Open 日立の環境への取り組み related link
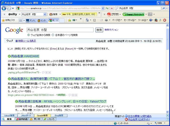 coord(140,116)
